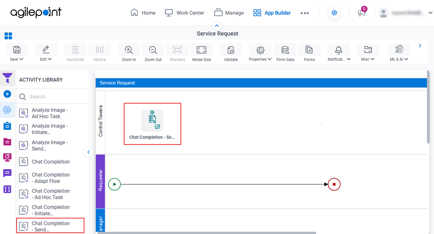Click the agilepoint logo

point(36,13)
